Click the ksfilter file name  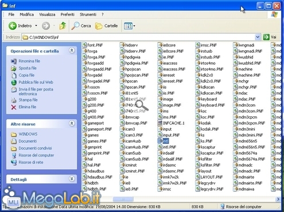(x=207, y=159)
